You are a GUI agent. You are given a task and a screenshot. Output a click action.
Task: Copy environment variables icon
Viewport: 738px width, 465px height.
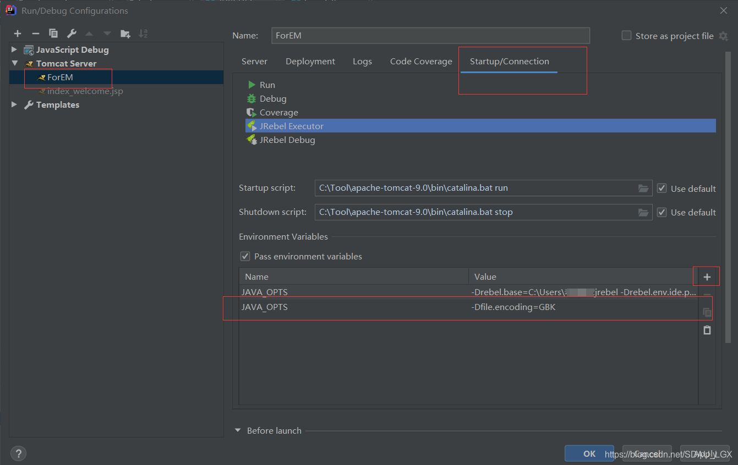click(x=707, y=313)
